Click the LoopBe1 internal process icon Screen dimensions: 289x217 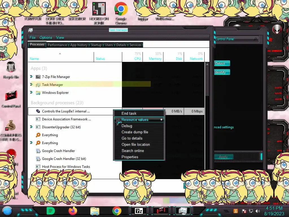38,111
